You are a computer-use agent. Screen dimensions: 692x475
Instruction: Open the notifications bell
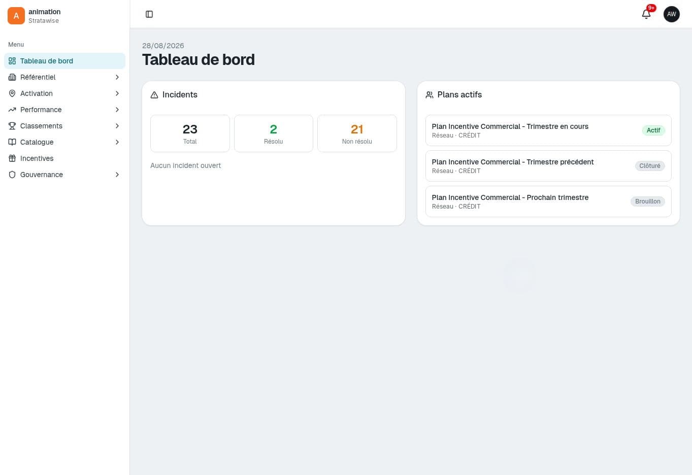[646, 14]
